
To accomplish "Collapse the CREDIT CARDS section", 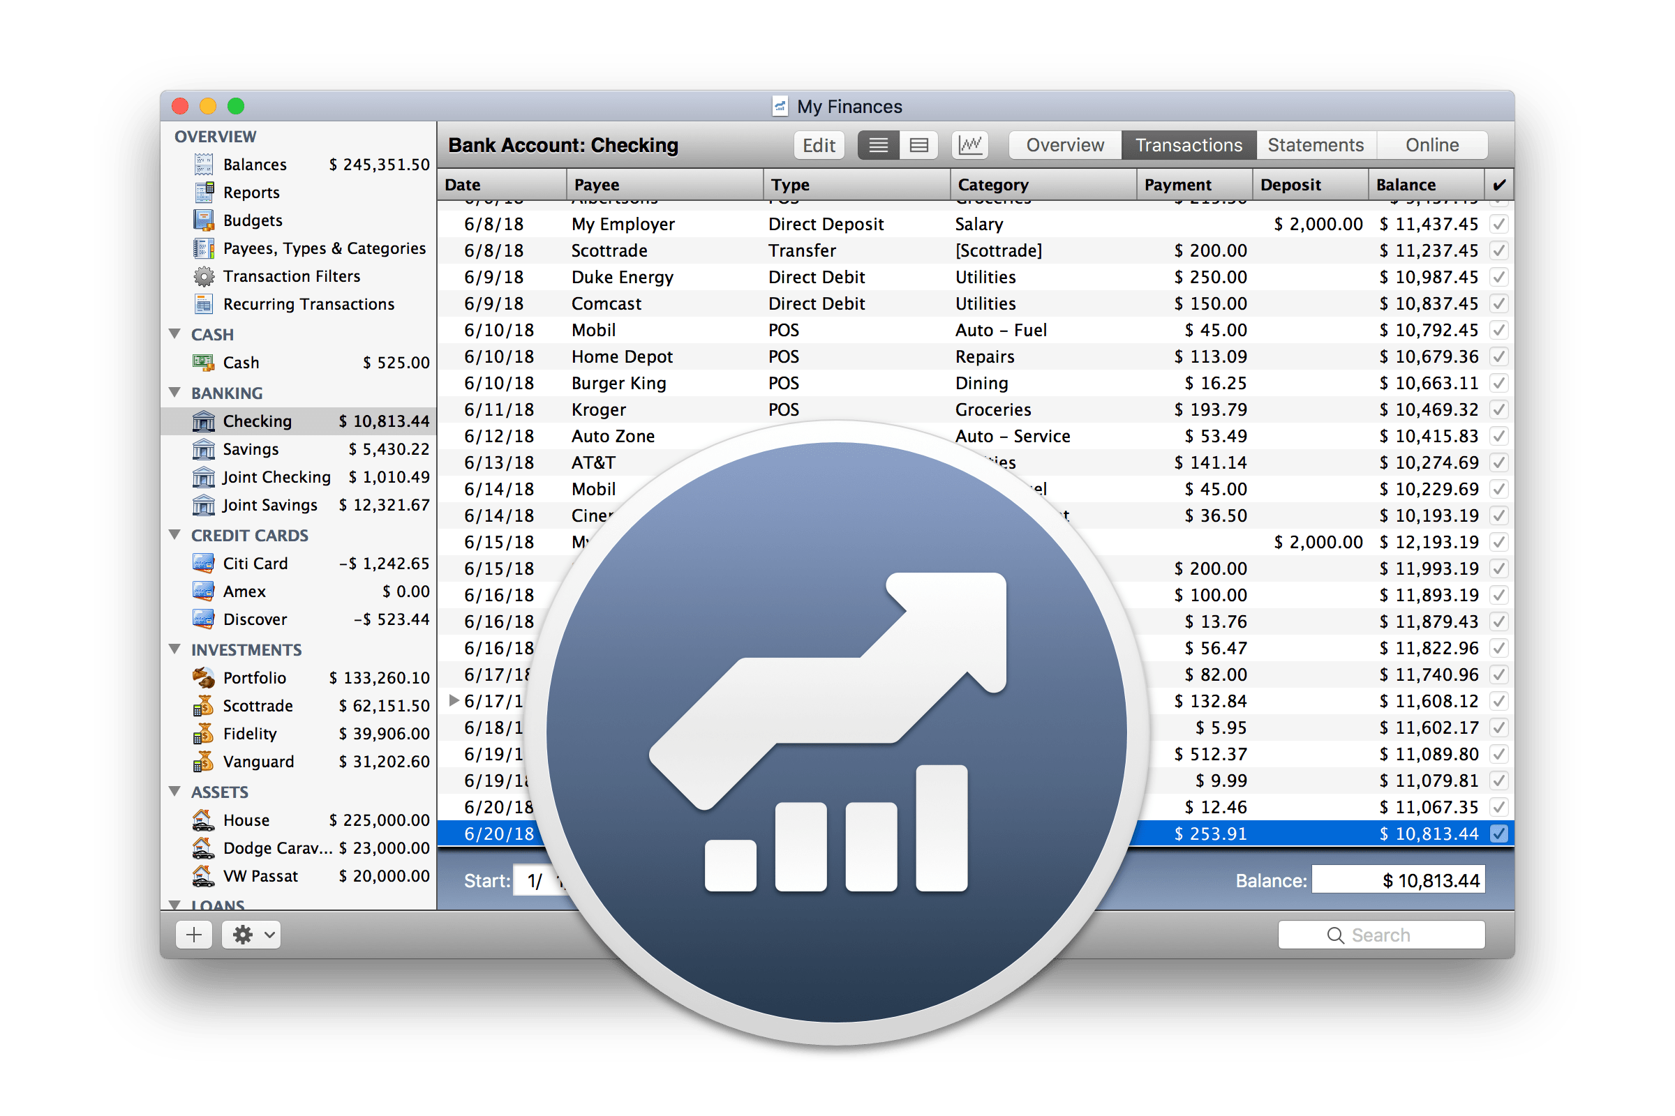I will (x=175, y=534).
